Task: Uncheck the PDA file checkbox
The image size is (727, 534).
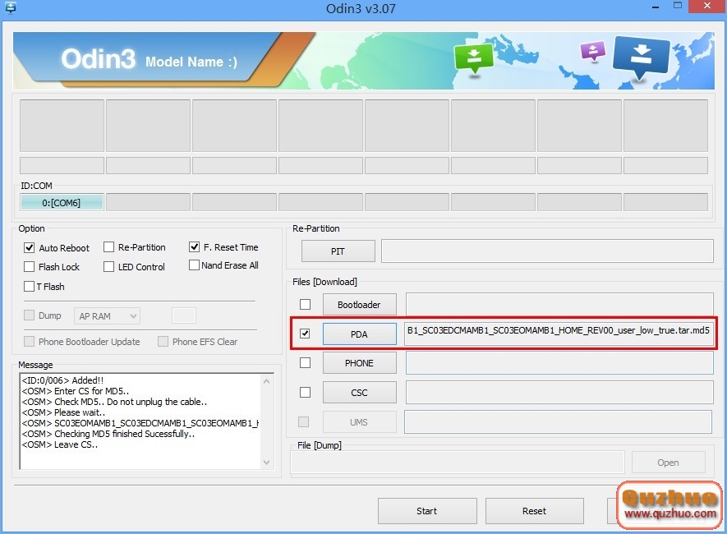Action: pos(305,334)
